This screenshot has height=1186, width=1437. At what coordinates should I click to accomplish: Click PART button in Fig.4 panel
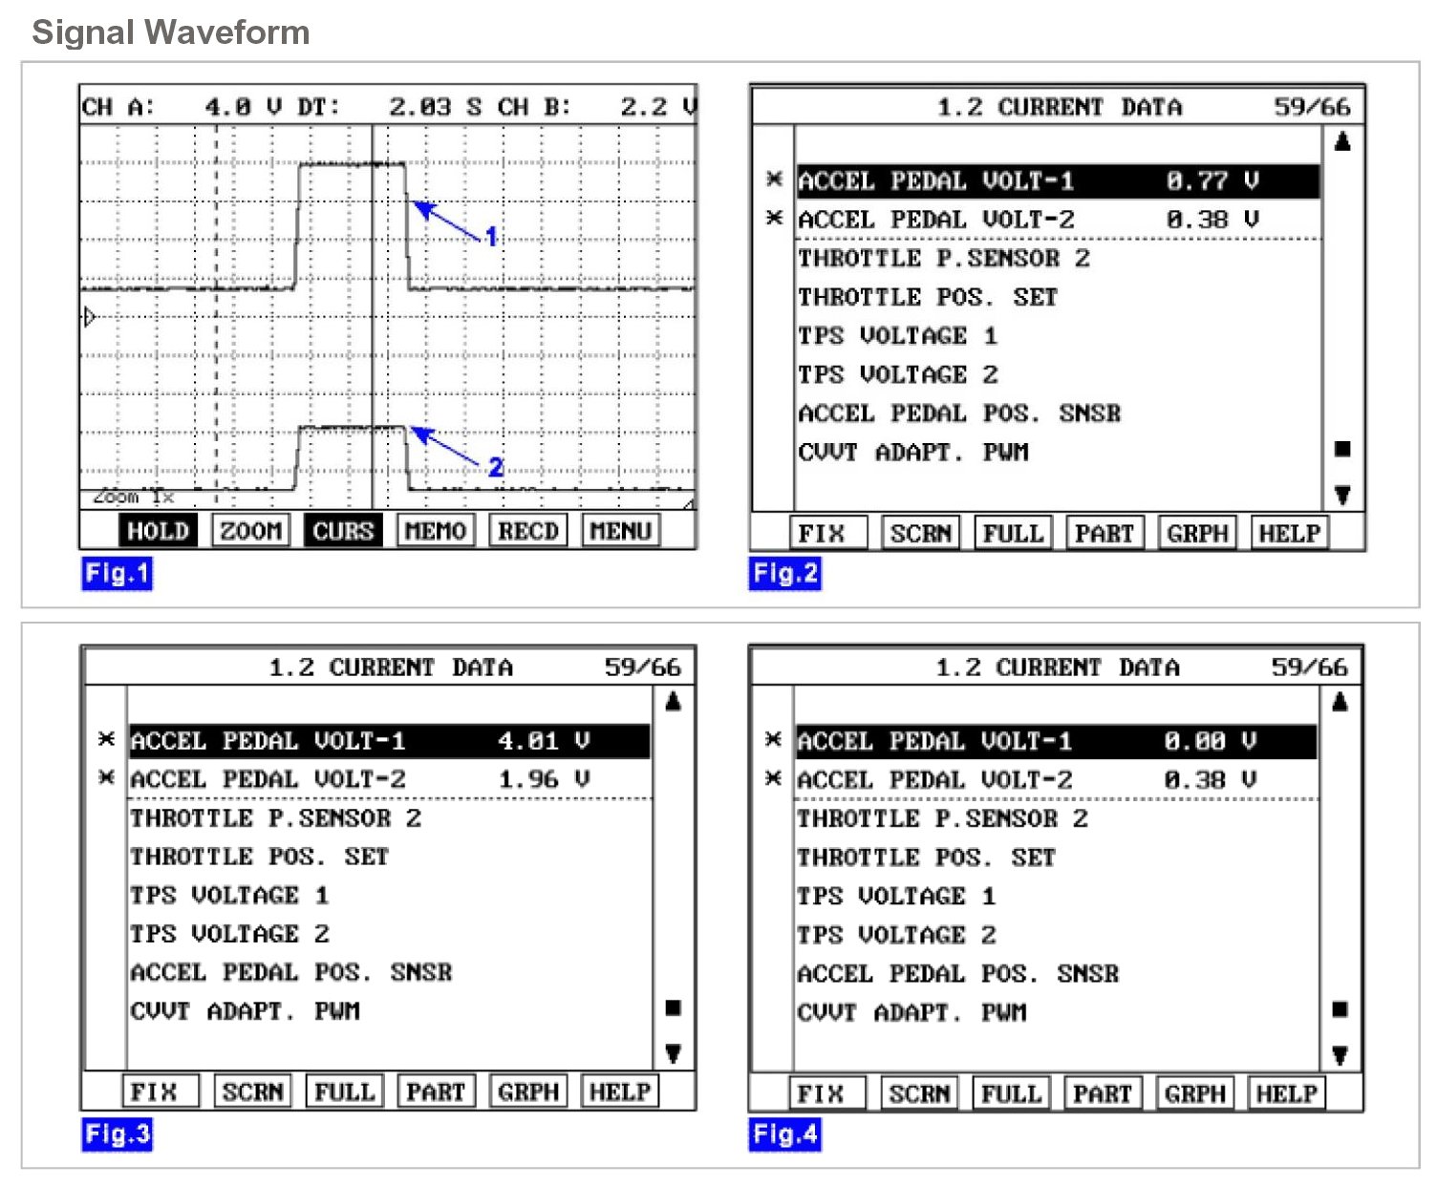pyautogui.click(x=1103, y=1093)
